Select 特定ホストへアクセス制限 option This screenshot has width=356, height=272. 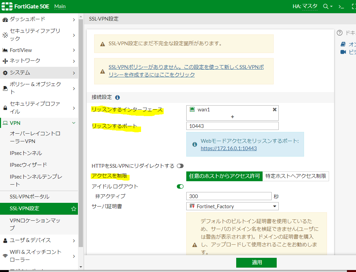pos(296,176)
